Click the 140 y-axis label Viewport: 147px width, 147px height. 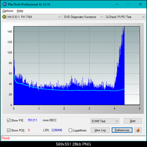tap(10, 32)
